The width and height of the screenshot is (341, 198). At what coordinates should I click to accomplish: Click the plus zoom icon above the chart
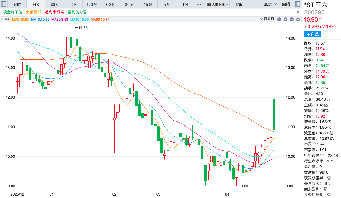(x=285, y=19)
